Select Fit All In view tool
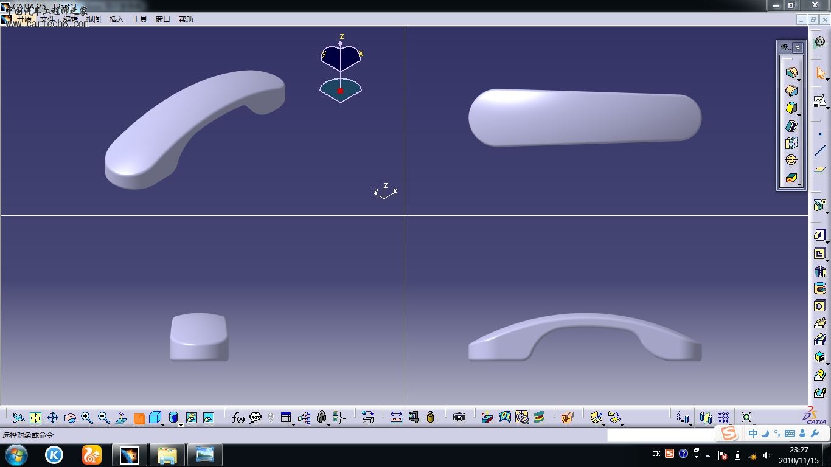Image resolution: width=831 pixels, height=467 pixels. (x=36, y=418)
